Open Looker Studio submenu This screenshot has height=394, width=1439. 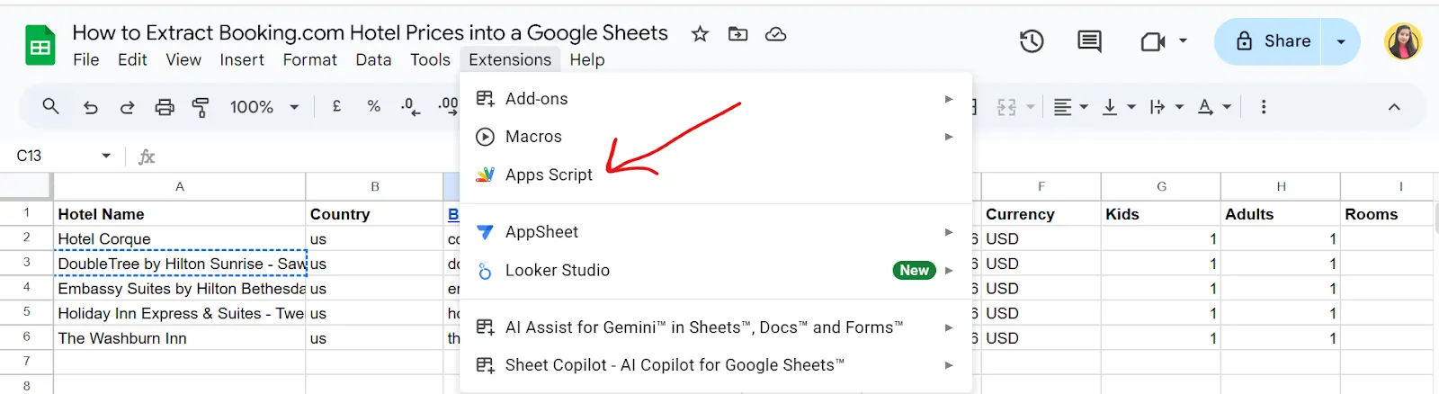click(x=716, y=270)
